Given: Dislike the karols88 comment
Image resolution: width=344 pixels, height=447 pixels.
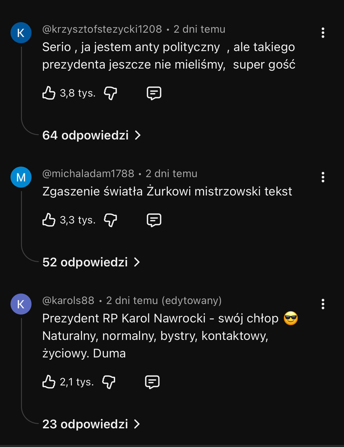Looking at the screenshot, I should click(109, 382).
